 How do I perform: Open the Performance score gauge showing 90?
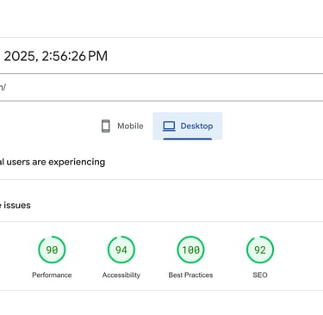point(52,250)
